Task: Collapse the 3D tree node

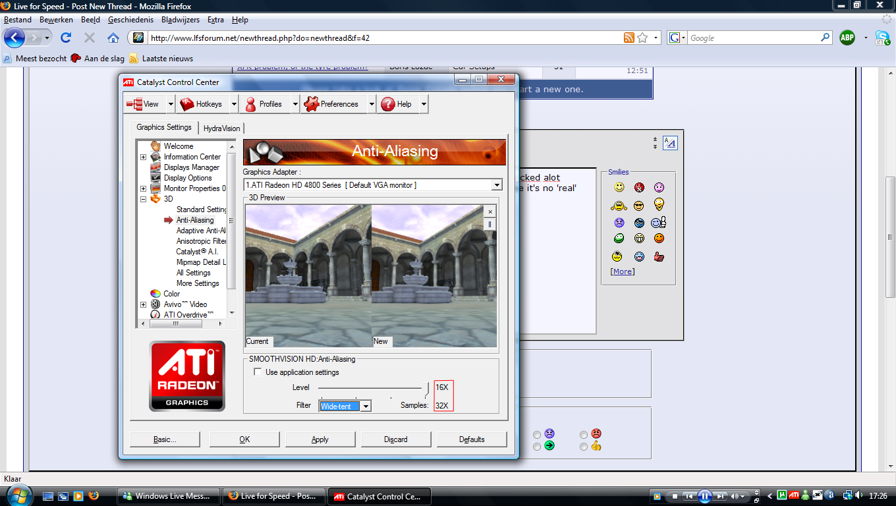Action: pyautogui.click(x=143, y=199)
